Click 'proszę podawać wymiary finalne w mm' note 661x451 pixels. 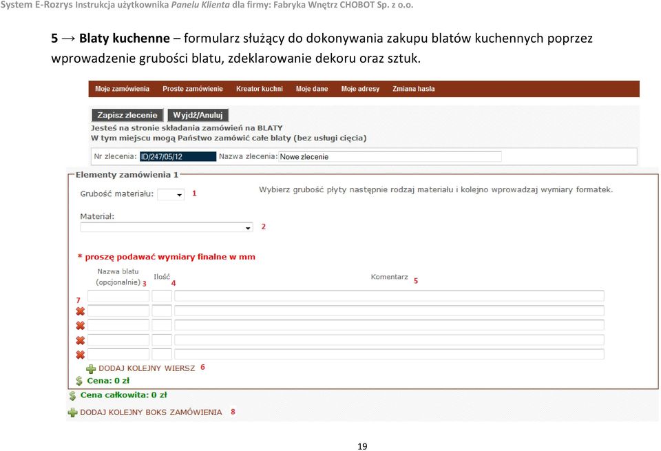click(170, 257)
